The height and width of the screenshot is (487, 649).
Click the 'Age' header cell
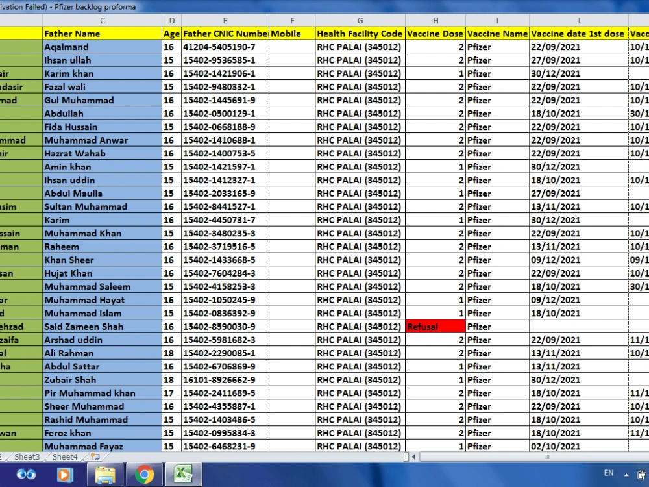[x=172, y=34]
